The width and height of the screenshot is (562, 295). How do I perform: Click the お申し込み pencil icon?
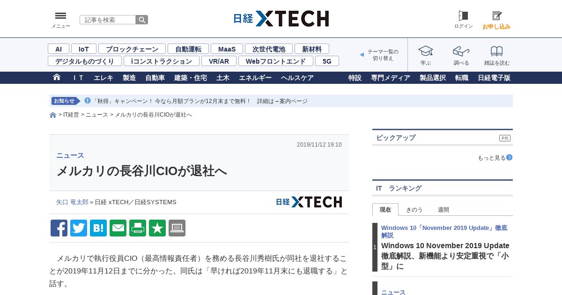click(496, 16)
